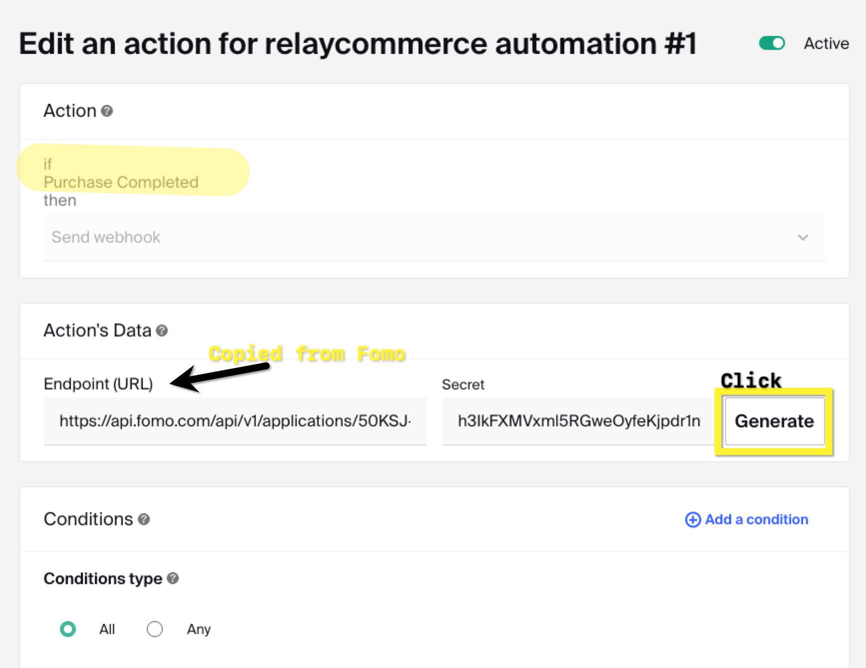Select the All conditions radio button
This screenshot has height=668, width=866.
(68, 629)
